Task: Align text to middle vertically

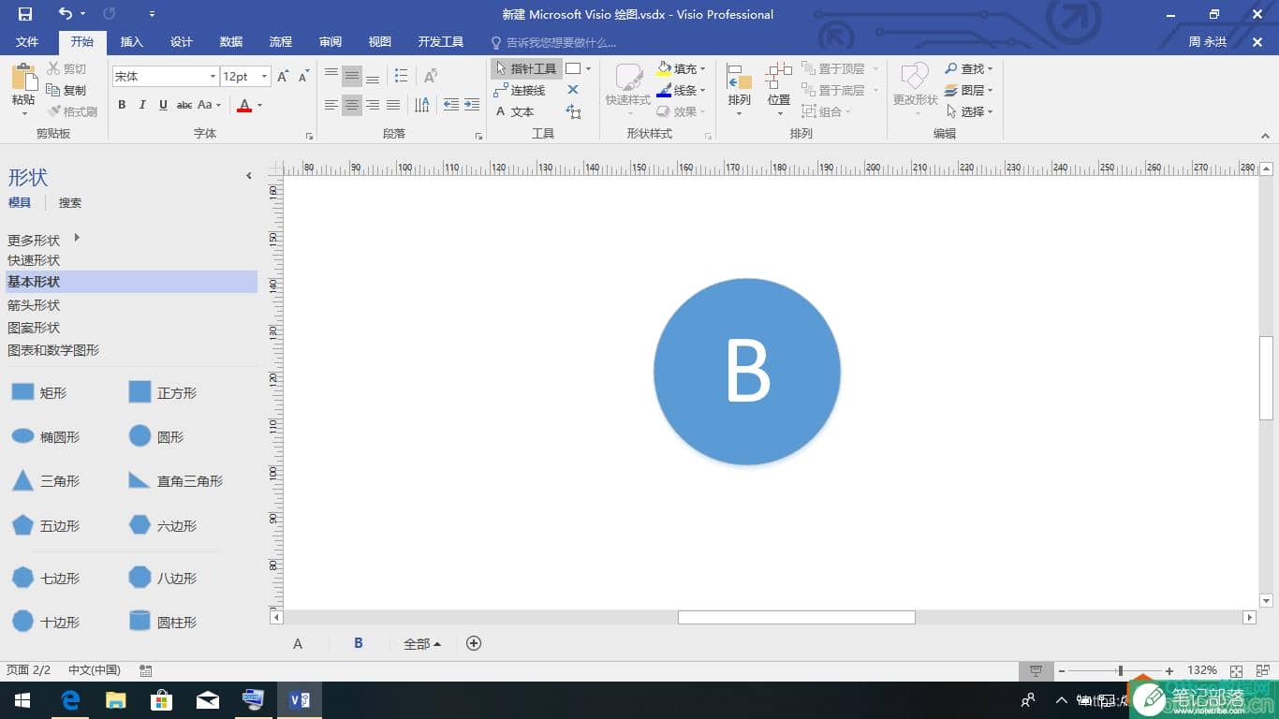Action: point(352,76)
